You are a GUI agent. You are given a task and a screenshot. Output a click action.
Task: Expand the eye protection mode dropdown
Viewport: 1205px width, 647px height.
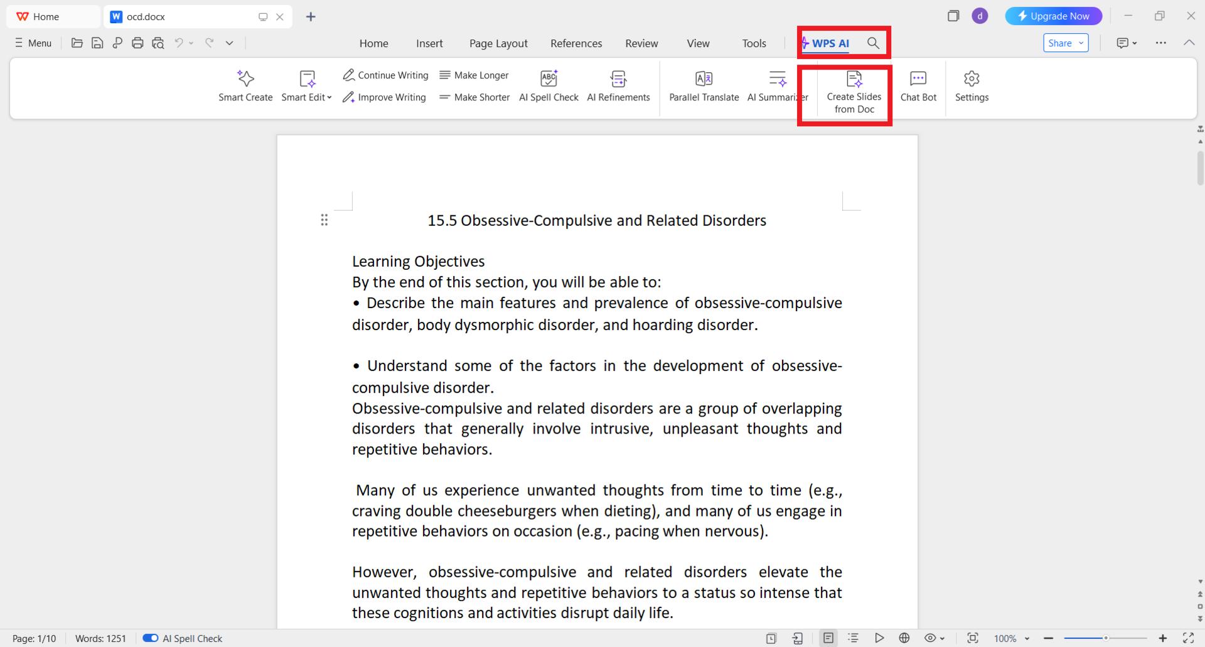pyautogui.click(x=943, y=638)
